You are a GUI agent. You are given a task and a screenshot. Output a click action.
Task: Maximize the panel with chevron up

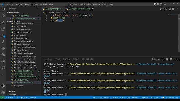[x=174, y=59]
